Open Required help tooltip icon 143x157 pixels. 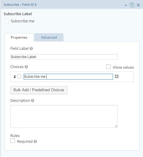[35, 141]
